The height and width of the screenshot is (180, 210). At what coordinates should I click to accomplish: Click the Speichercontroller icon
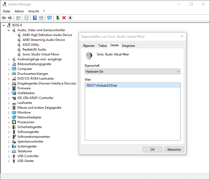(x=14, y=142)
